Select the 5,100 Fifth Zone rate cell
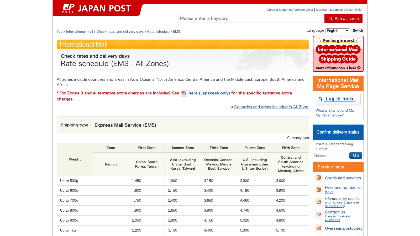 (x=291, y=230)
